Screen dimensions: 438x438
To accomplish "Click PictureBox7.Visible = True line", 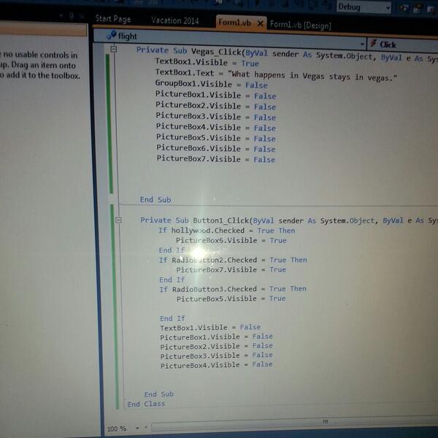I will pos(231,269).
